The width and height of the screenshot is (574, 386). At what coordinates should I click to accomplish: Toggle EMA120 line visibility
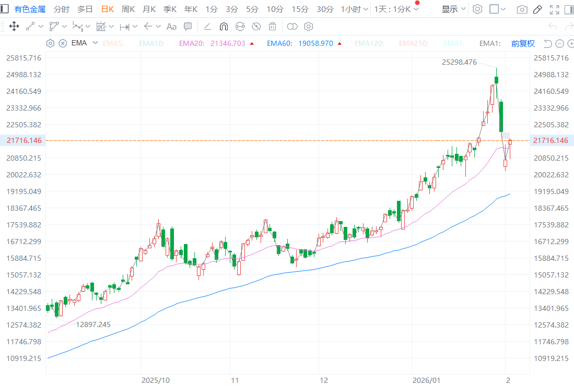[369, 43]
